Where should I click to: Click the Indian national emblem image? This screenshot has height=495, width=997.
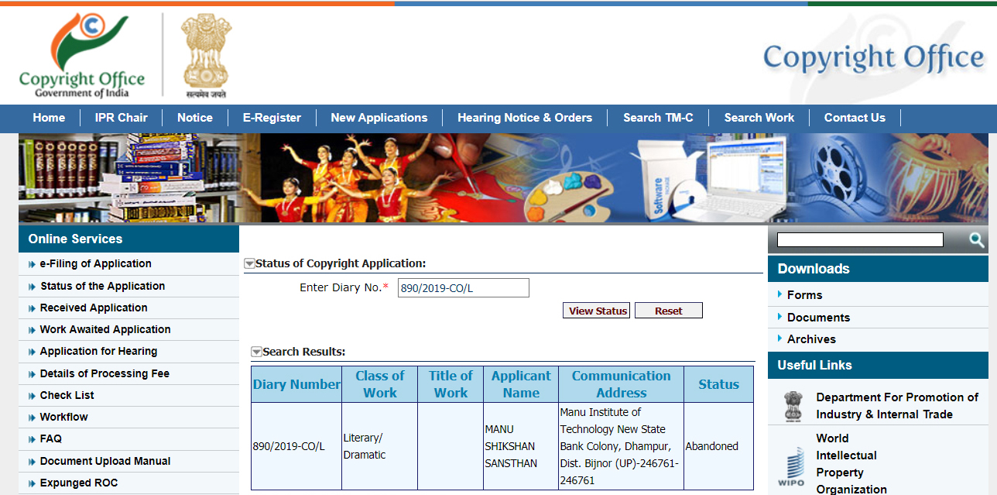coord(205,55)
